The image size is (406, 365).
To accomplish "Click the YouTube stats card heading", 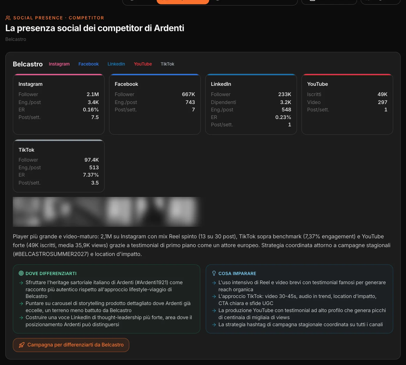I will pos(317,84).
